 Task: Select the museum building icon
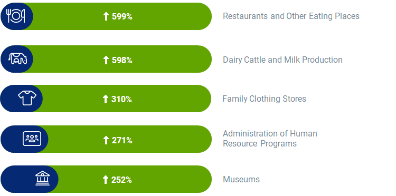[x=42, y=179]
